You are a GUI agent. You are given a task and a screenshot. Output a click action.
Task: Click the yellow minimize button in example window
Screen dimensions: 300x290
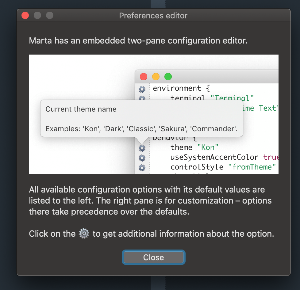click(x=155, y=77)
